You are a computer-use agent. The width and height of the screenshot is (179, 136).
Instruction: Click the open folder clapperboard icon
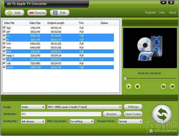click(163, 87)
